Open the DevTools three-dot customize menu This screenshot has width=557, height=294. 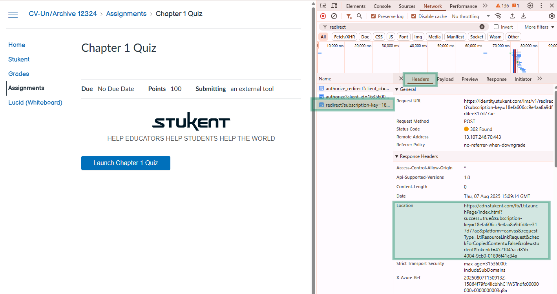(x=542, y=6)
